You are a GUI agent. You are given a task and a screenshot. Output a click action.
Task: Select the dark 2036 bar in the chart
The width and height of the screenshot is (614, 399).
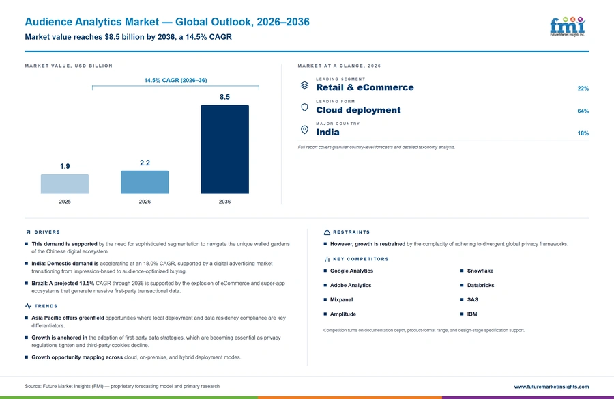(x=224, y=149)
